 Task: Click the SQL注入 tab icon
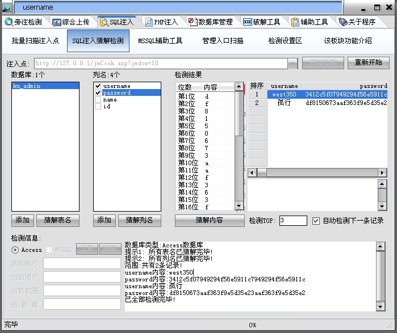[104, 22]
